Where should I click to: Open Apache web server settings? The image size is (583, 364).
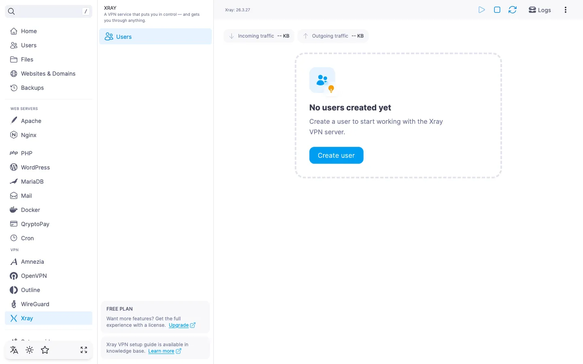pyautogui.click(x=49, y=121)
